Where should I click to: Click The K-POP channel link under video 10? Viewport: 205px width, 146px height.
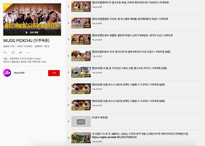97,142
